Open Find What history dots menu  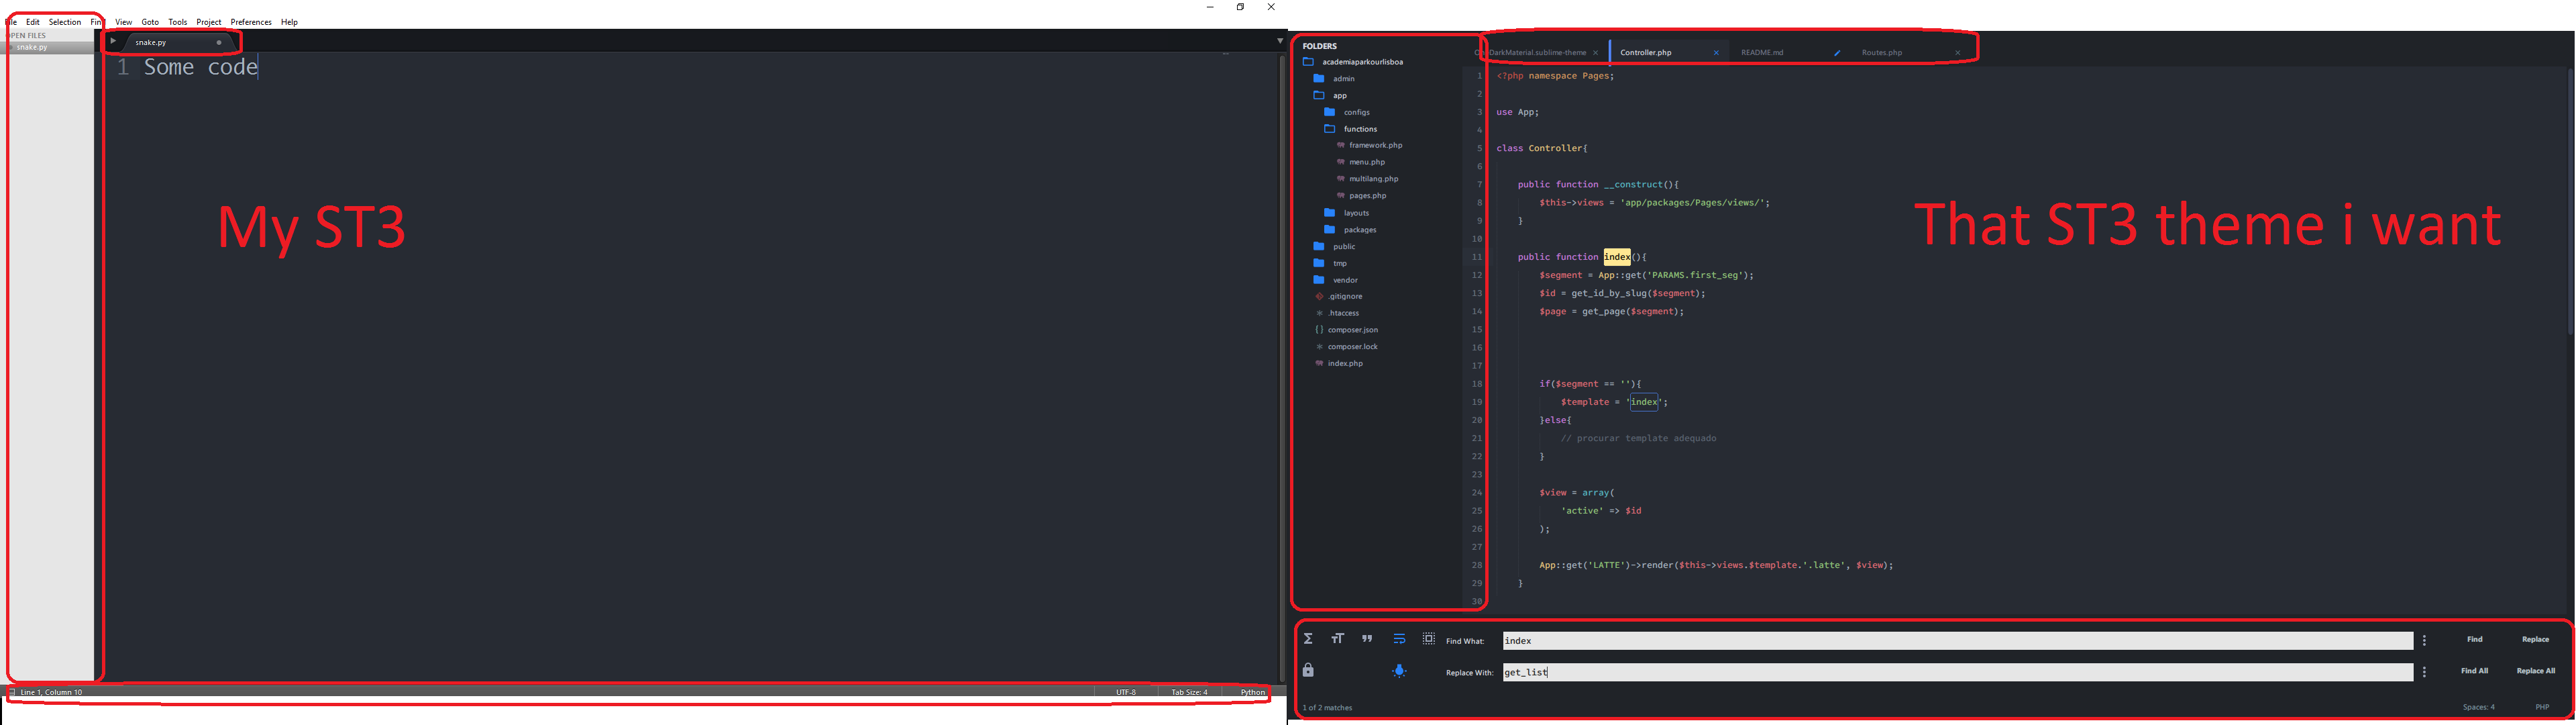(x=2424, y=641)
